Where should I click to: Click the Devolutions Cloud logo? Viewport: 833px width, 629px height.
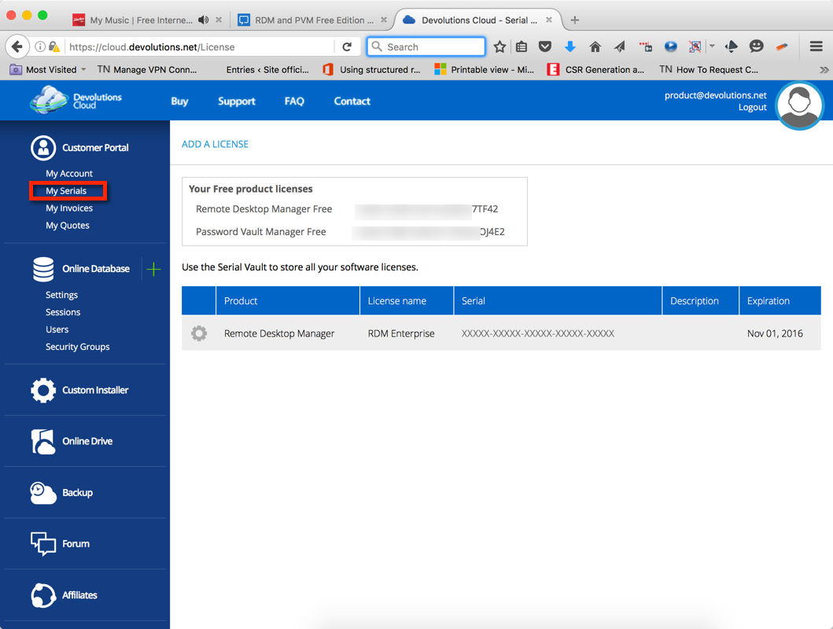tap(76, 101)
